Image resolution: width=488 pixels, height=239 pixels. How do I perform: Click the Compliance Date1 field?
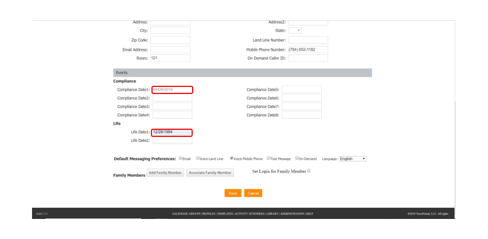point(172,90)
